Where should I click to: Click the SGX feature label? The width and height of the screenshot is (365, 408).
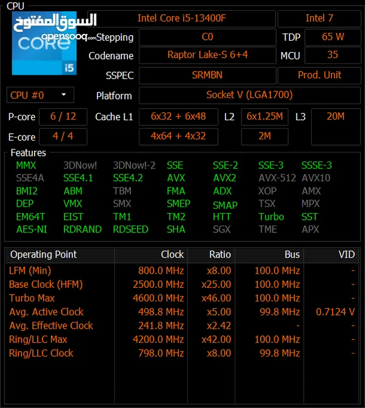click(x=222, y=229)
